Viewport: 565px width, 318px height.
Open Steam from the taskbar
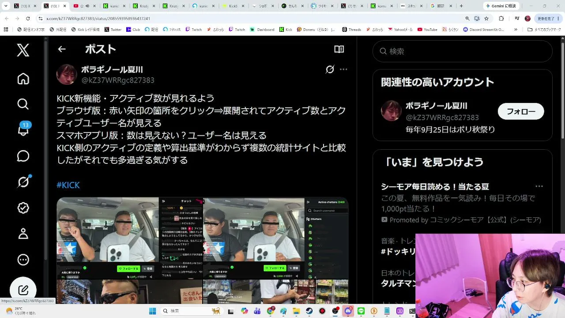309,311
